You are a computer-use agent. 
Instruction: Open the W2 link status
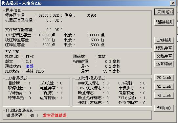[164, 86]
